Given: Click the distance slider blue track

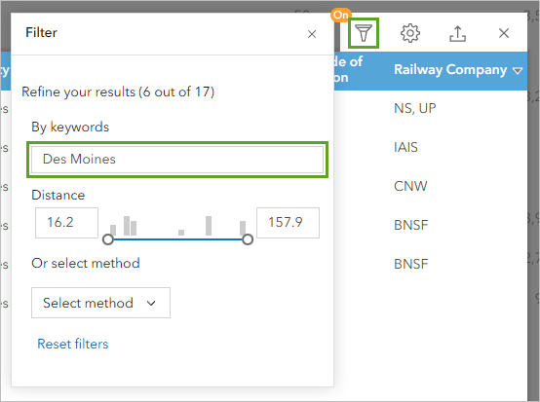Looking at the screenshot, I should coord(177,239).
